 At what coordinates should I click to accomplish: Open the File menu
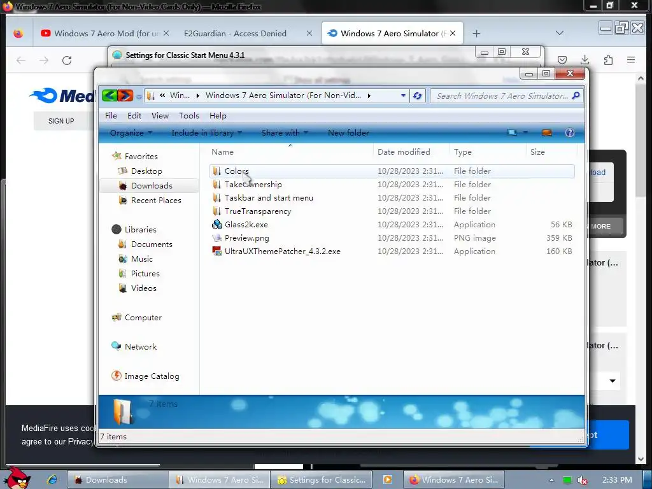click(x=111, y=116)
